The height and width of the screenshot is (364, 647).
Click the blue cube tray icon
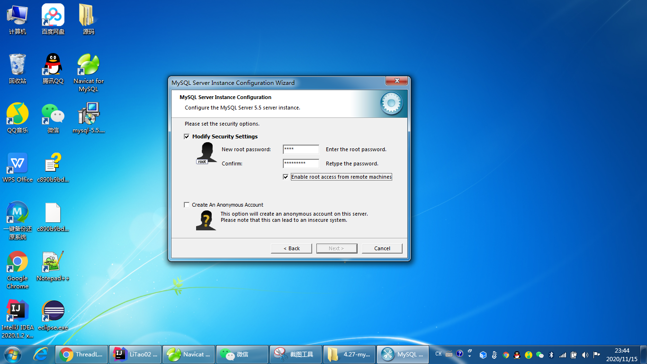(483, 355)
